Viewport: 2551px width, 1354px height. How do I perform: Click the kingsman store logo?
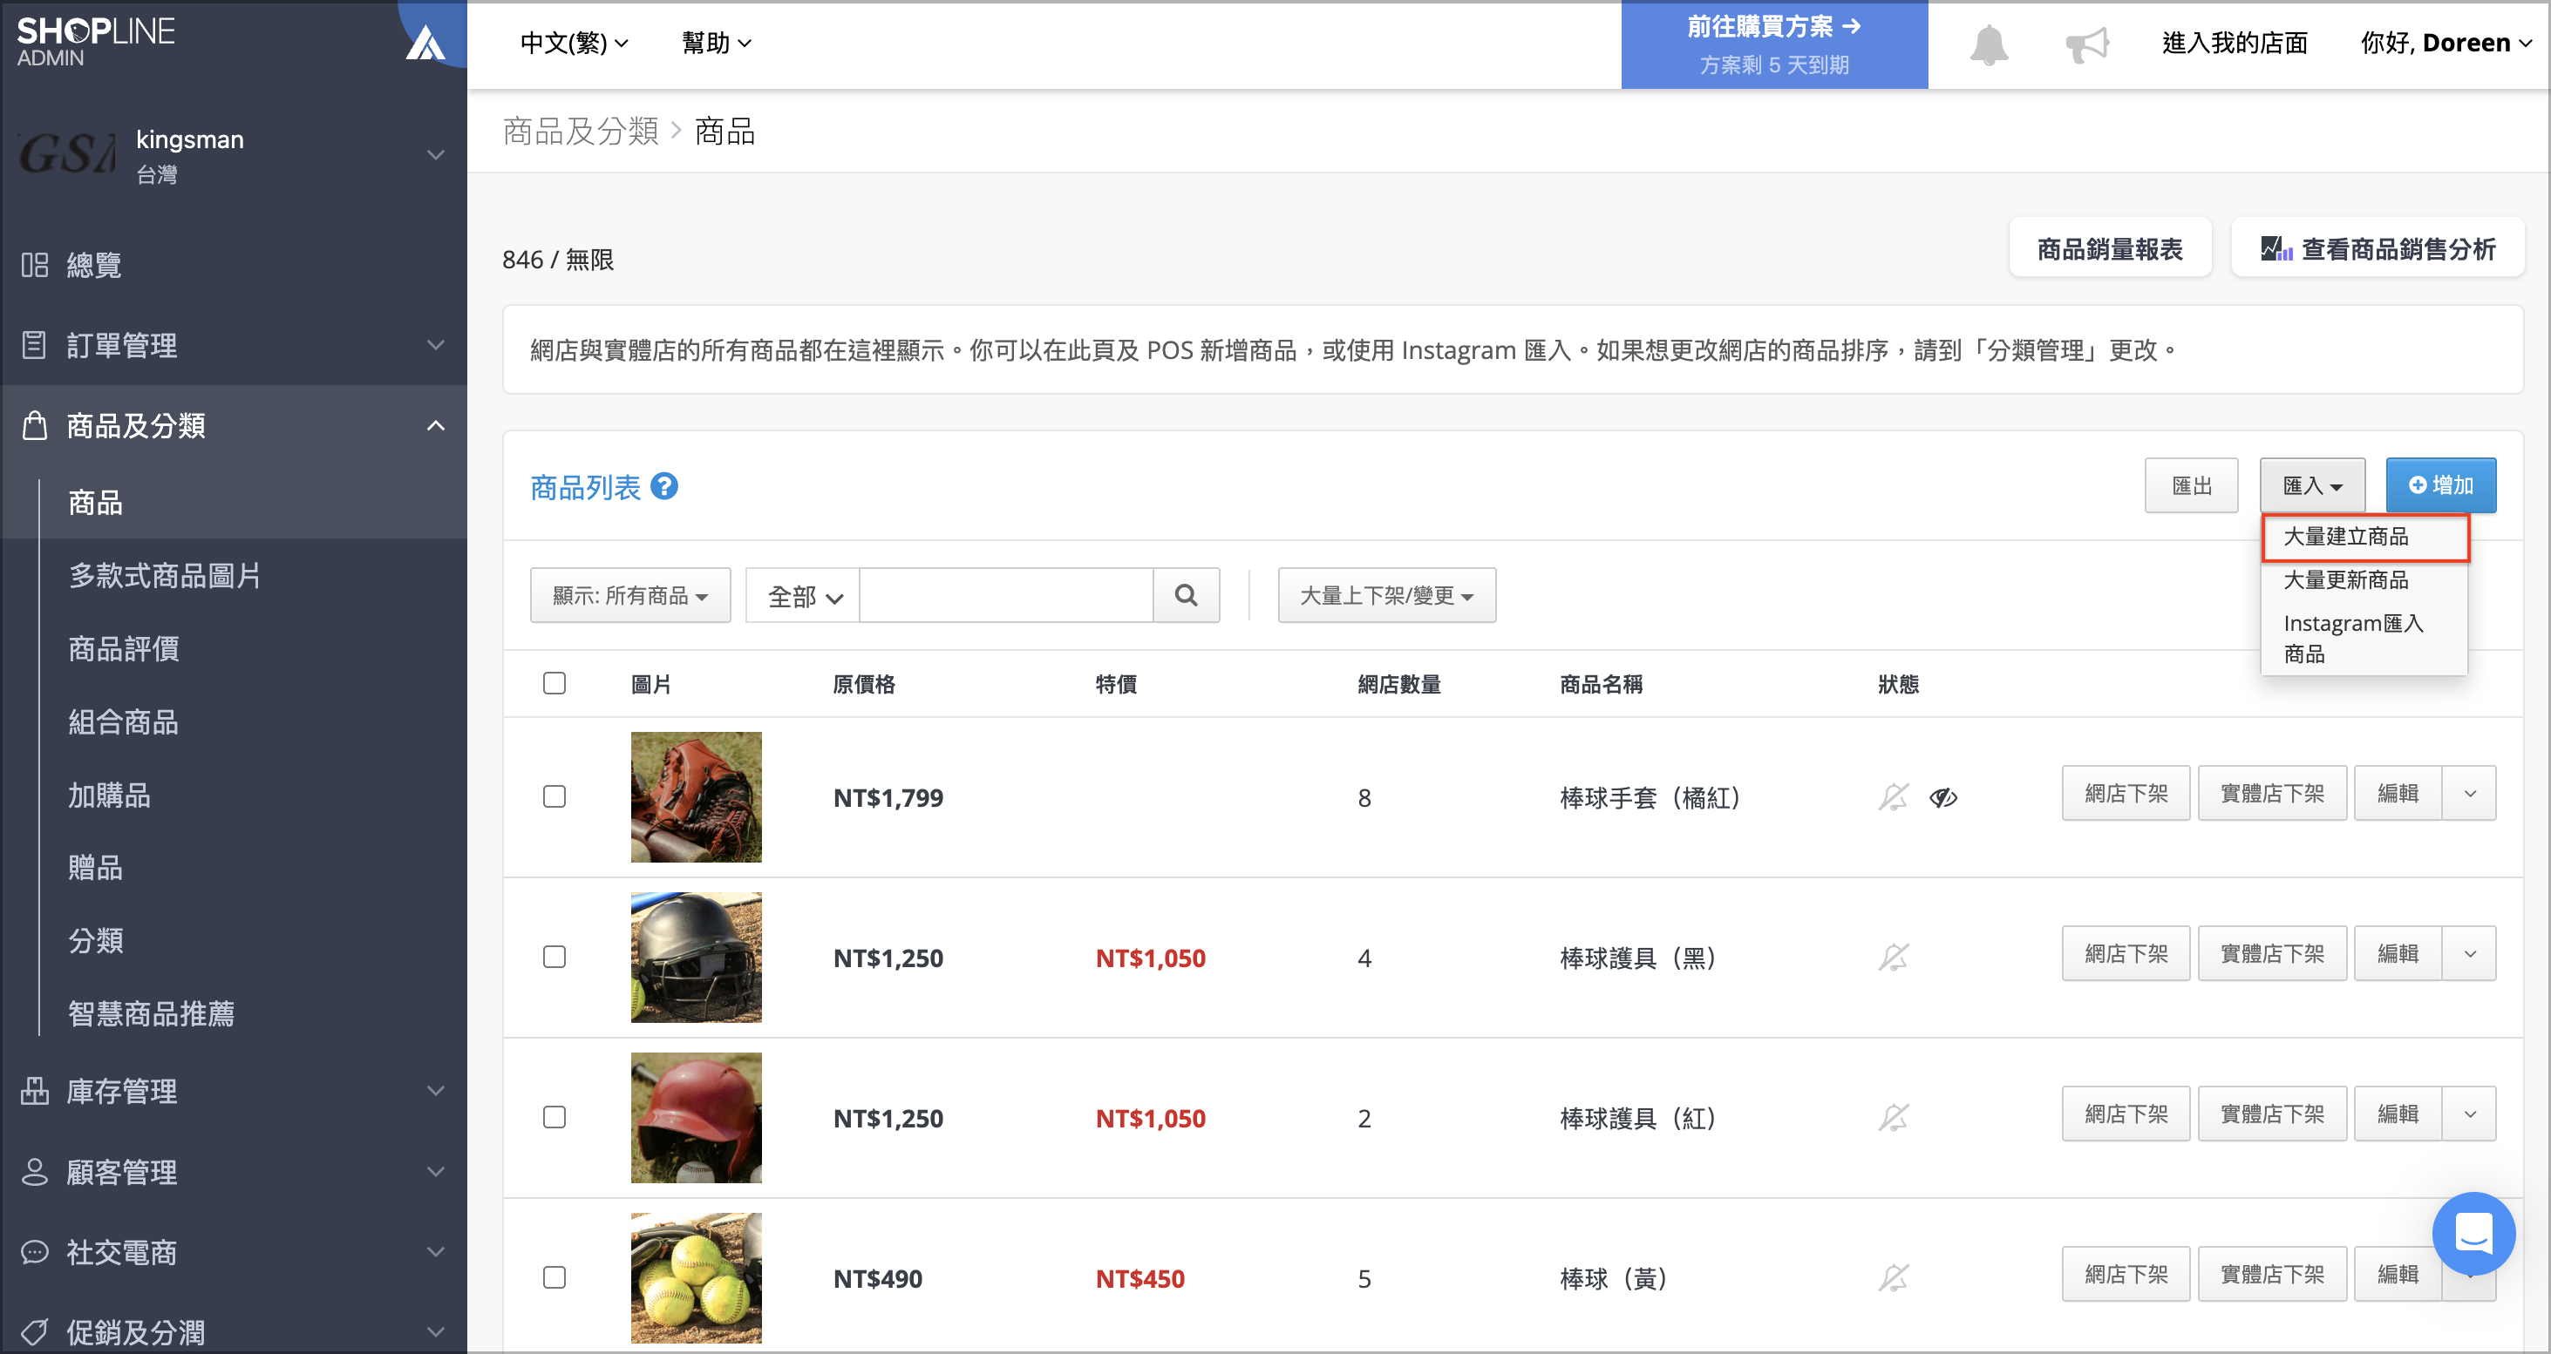pos(67,154)
